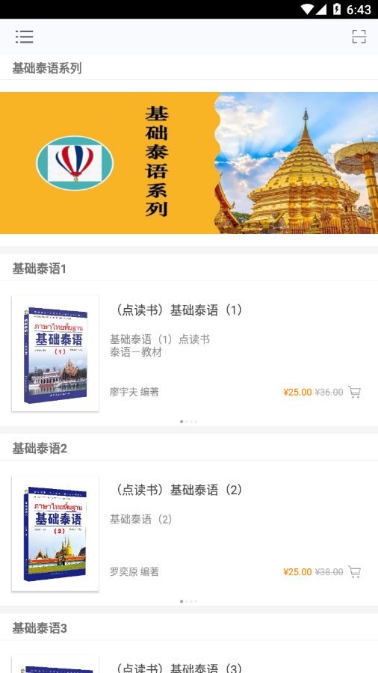Viewport: 378px width, 673px height.
Task: Check the battery status icon
Action: 336,9
